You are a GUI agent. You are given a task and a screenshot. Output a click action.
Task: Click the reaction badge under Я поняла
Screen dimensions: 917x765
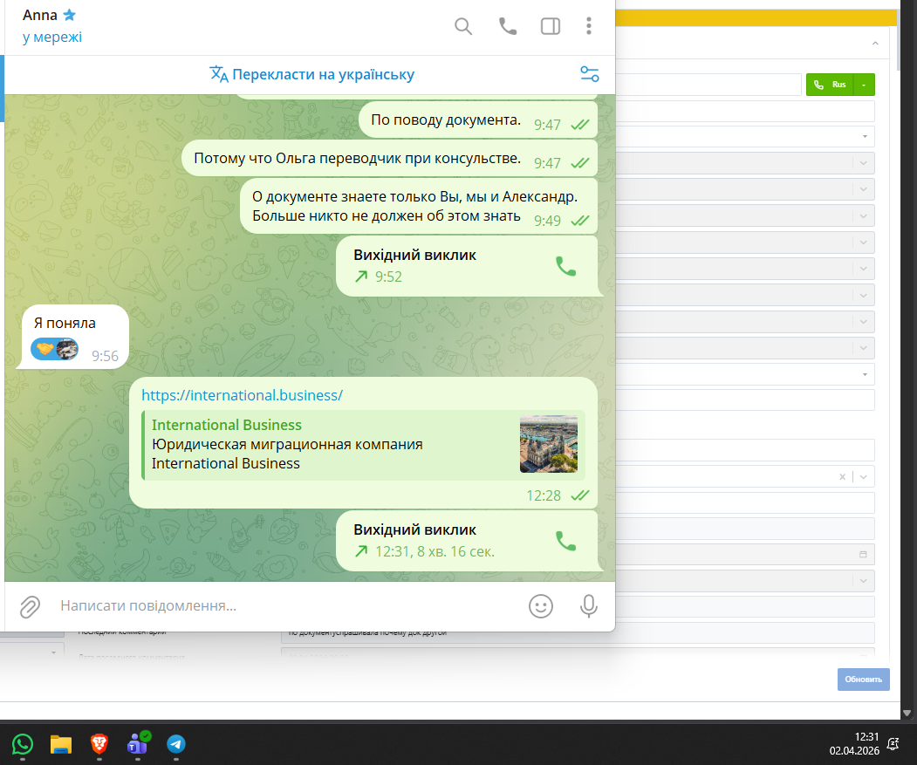[54, 349]
